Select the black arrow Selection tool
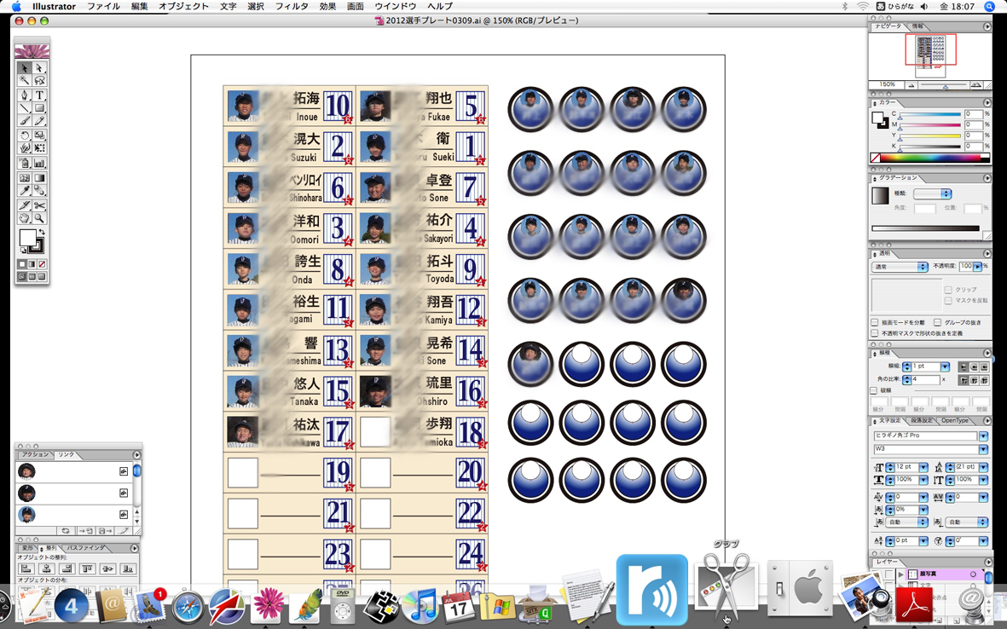Image resolution: width=1007 pixels, height=629 pixels. (25, 67)
